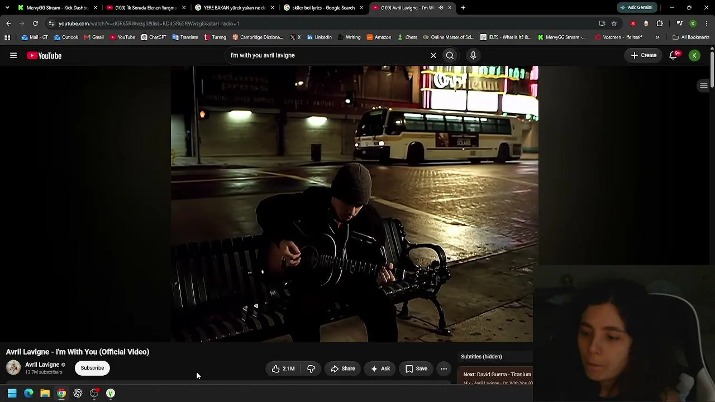Open the Avril Lavigne channel name link
The width and height of the screenshot is (715, 402).
(x=42, y=365)
